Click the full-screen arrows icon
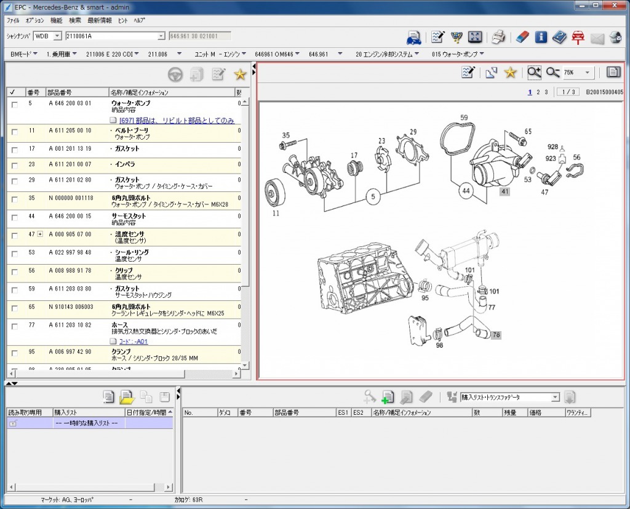This screenshot has height=509, width=630. coord(475,38)
